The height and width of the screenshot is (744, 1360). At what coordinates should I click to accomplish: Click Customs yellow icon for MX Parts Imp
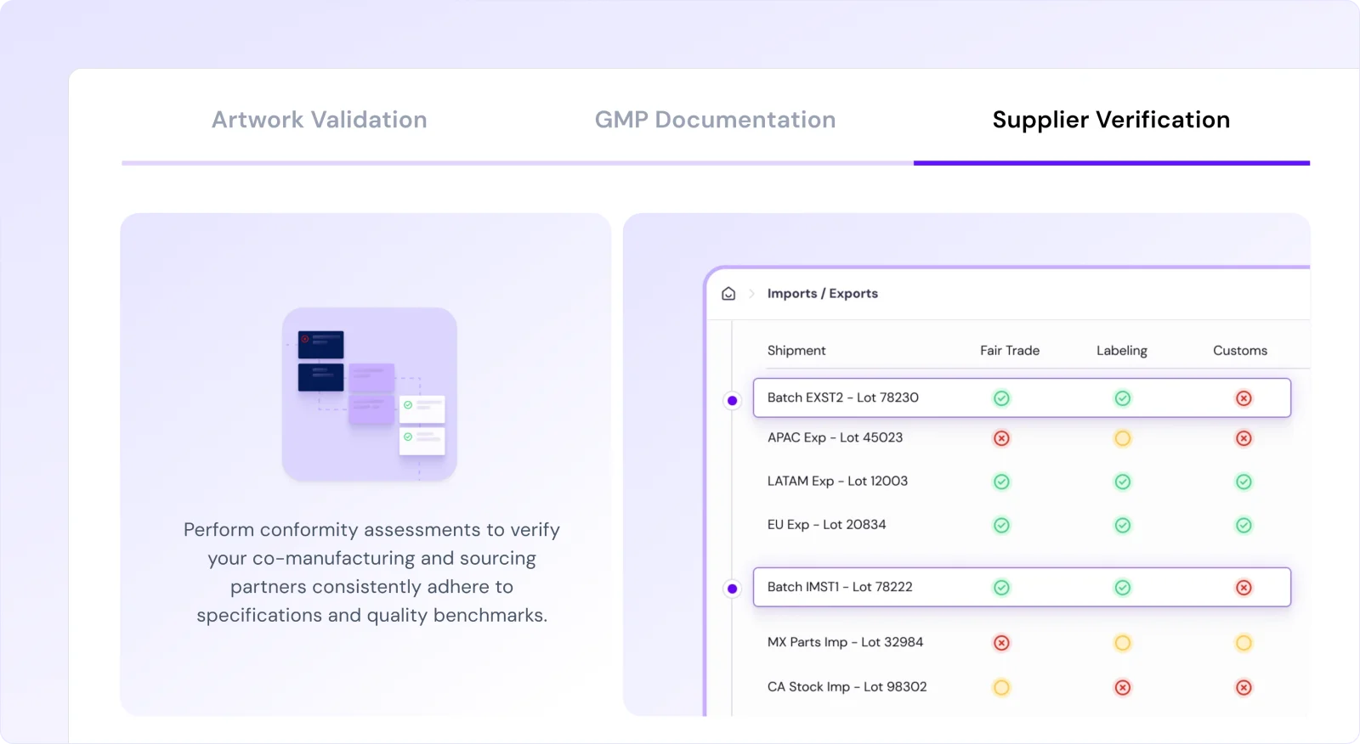click(x=1244, y=643)
